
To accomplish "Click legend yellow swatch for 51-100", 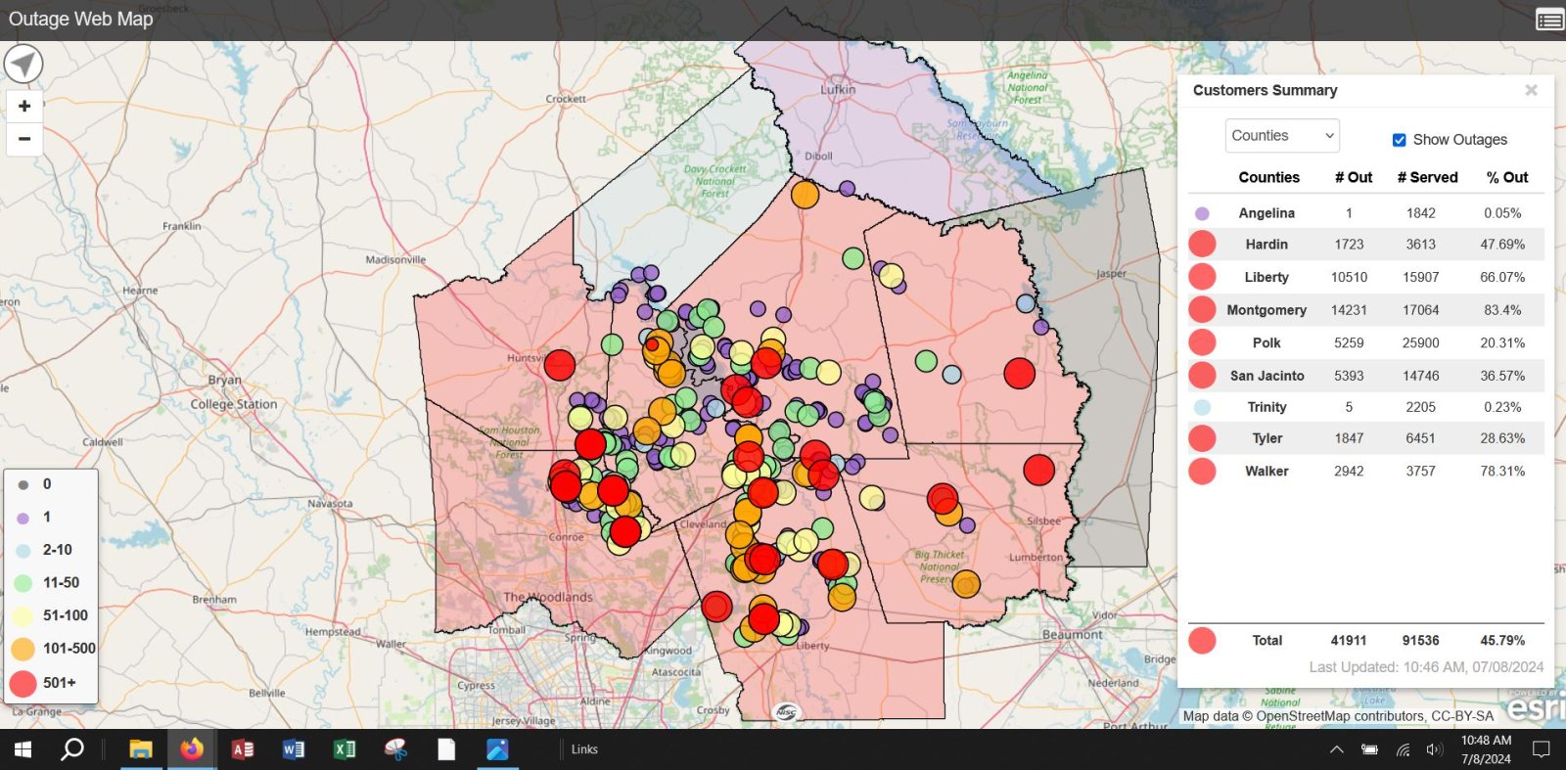I will coord(23,616).
